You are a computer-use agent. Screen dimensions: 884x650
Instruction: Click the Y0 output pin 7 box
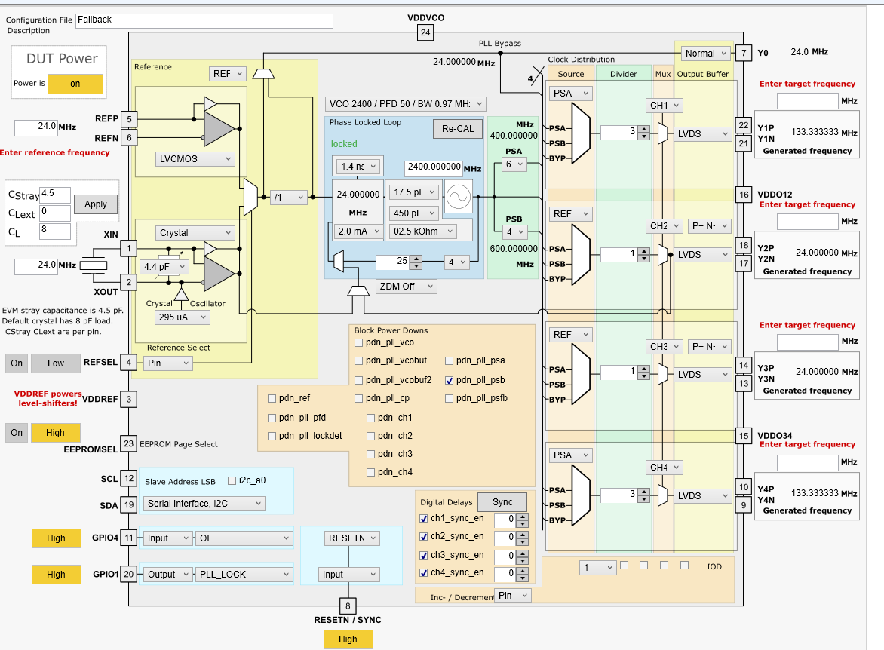[x=744, y=53]
